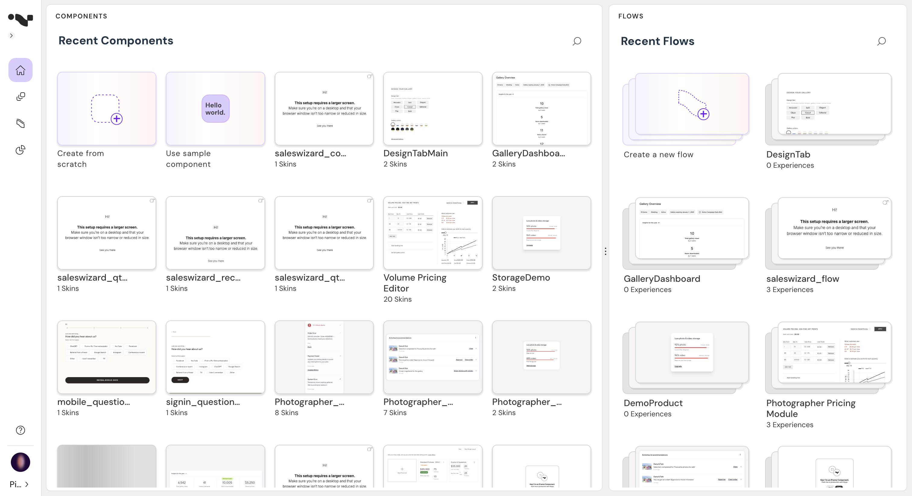Open the GalleryDashboa... component thumbnail
This screenshot has height=496, width=912.
click(x=541, y=108)
